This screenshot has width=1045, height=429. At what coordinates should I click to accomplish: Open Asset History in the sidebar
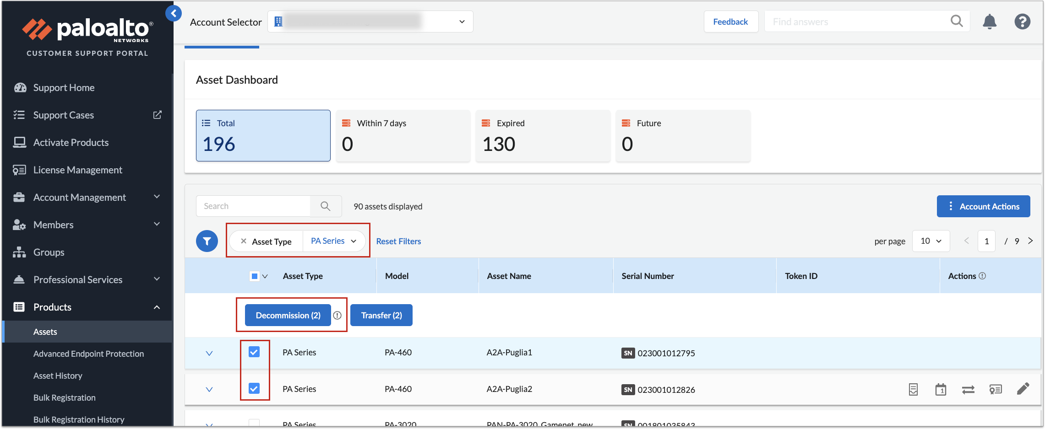tap(58, 375)
